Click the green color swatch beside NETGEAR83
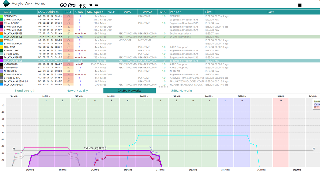Image resolution: width=320 pixels, height=173 pixels. point(2,16)
